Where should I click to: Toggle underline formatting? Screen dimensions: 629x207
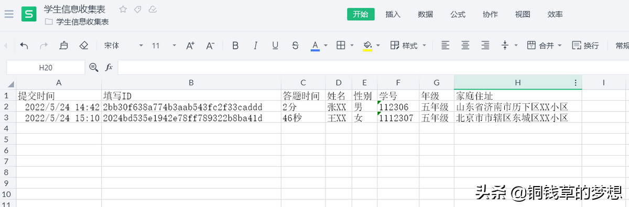pos(275,46)
